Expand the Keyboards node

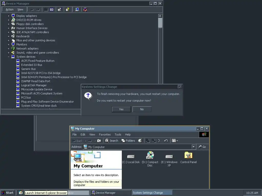(x=8, y=36)
